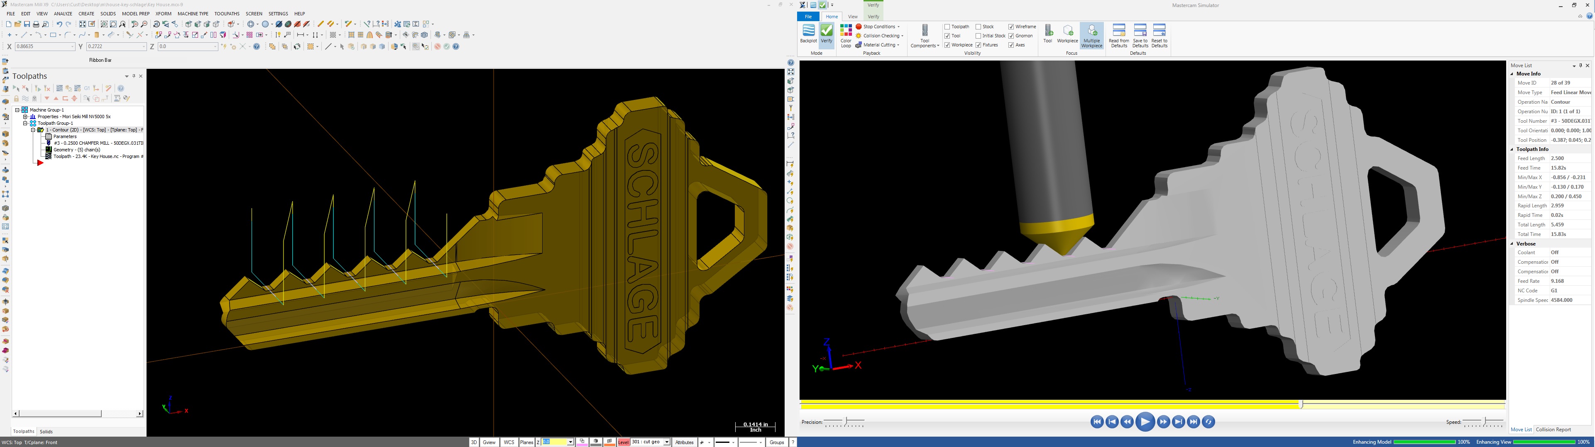Uncheck the Tool visibility checkbox

(x=947, y=36)
